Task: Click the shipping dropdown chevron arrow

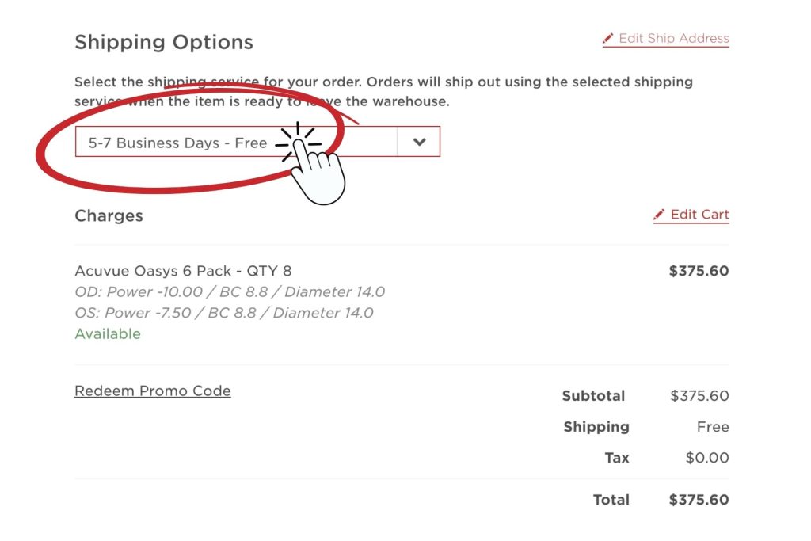Action: point(419,142)
